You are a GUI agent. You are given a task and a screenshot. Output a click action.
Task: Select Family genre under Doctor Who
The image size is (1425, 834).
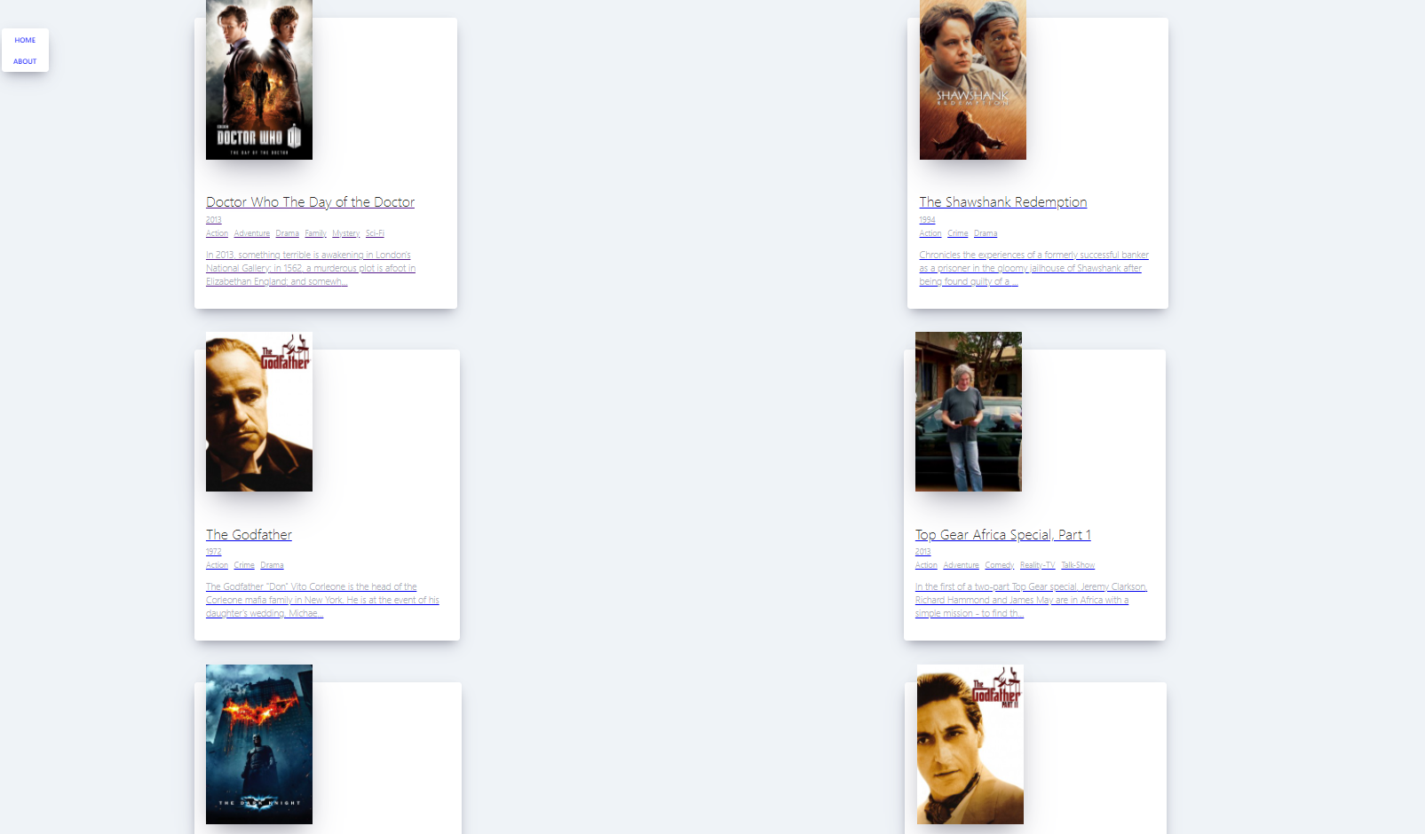pyautogui.click(x=315, y=233)
